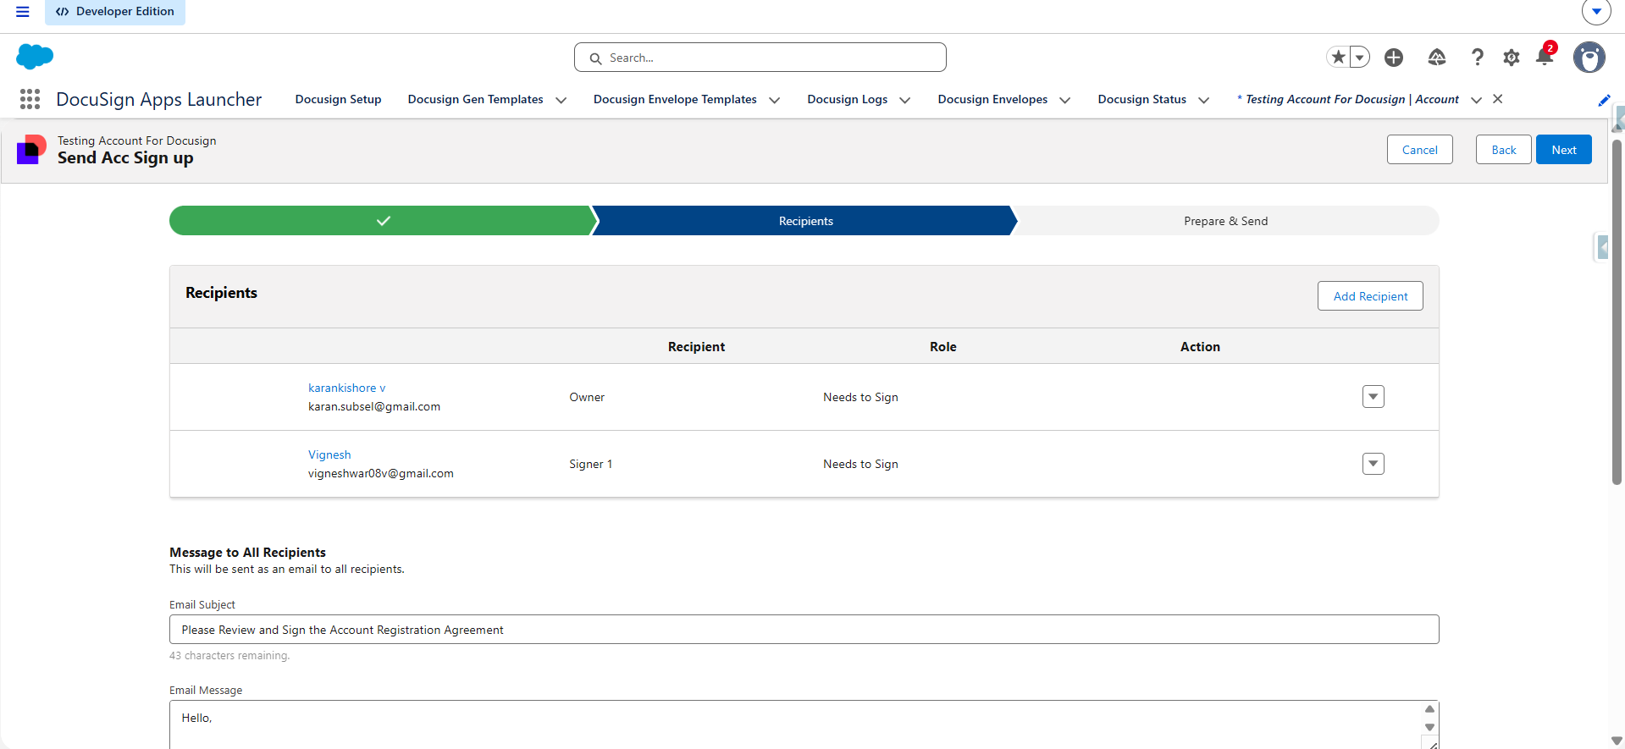This screenshot has width=1625, height=749.
Task: Expand the collapsed right side panel handle
Action: pos(1602,247)
